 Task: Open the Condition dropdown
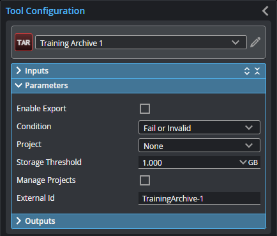point(199,127)
